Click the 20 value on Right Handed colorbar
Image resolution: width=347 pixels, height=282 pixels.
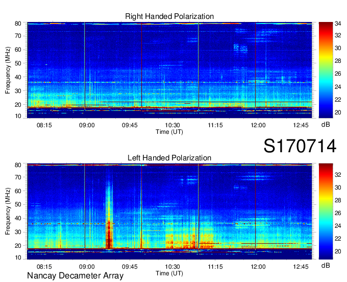[338, 112]
